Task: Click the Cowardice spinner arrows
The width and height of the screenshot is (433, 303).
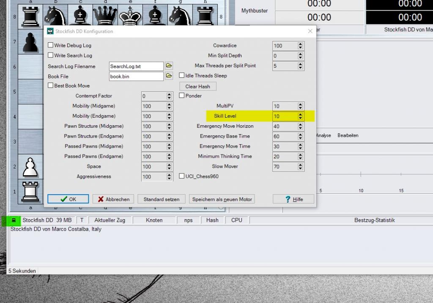Action: (x=300, y=46)
